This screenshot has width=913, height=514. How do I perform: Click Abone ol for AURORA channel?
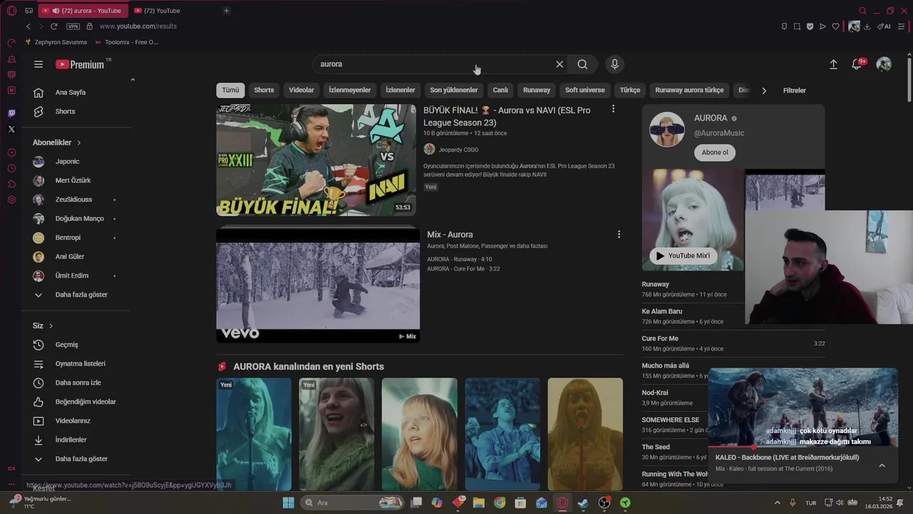coord(715,153)
